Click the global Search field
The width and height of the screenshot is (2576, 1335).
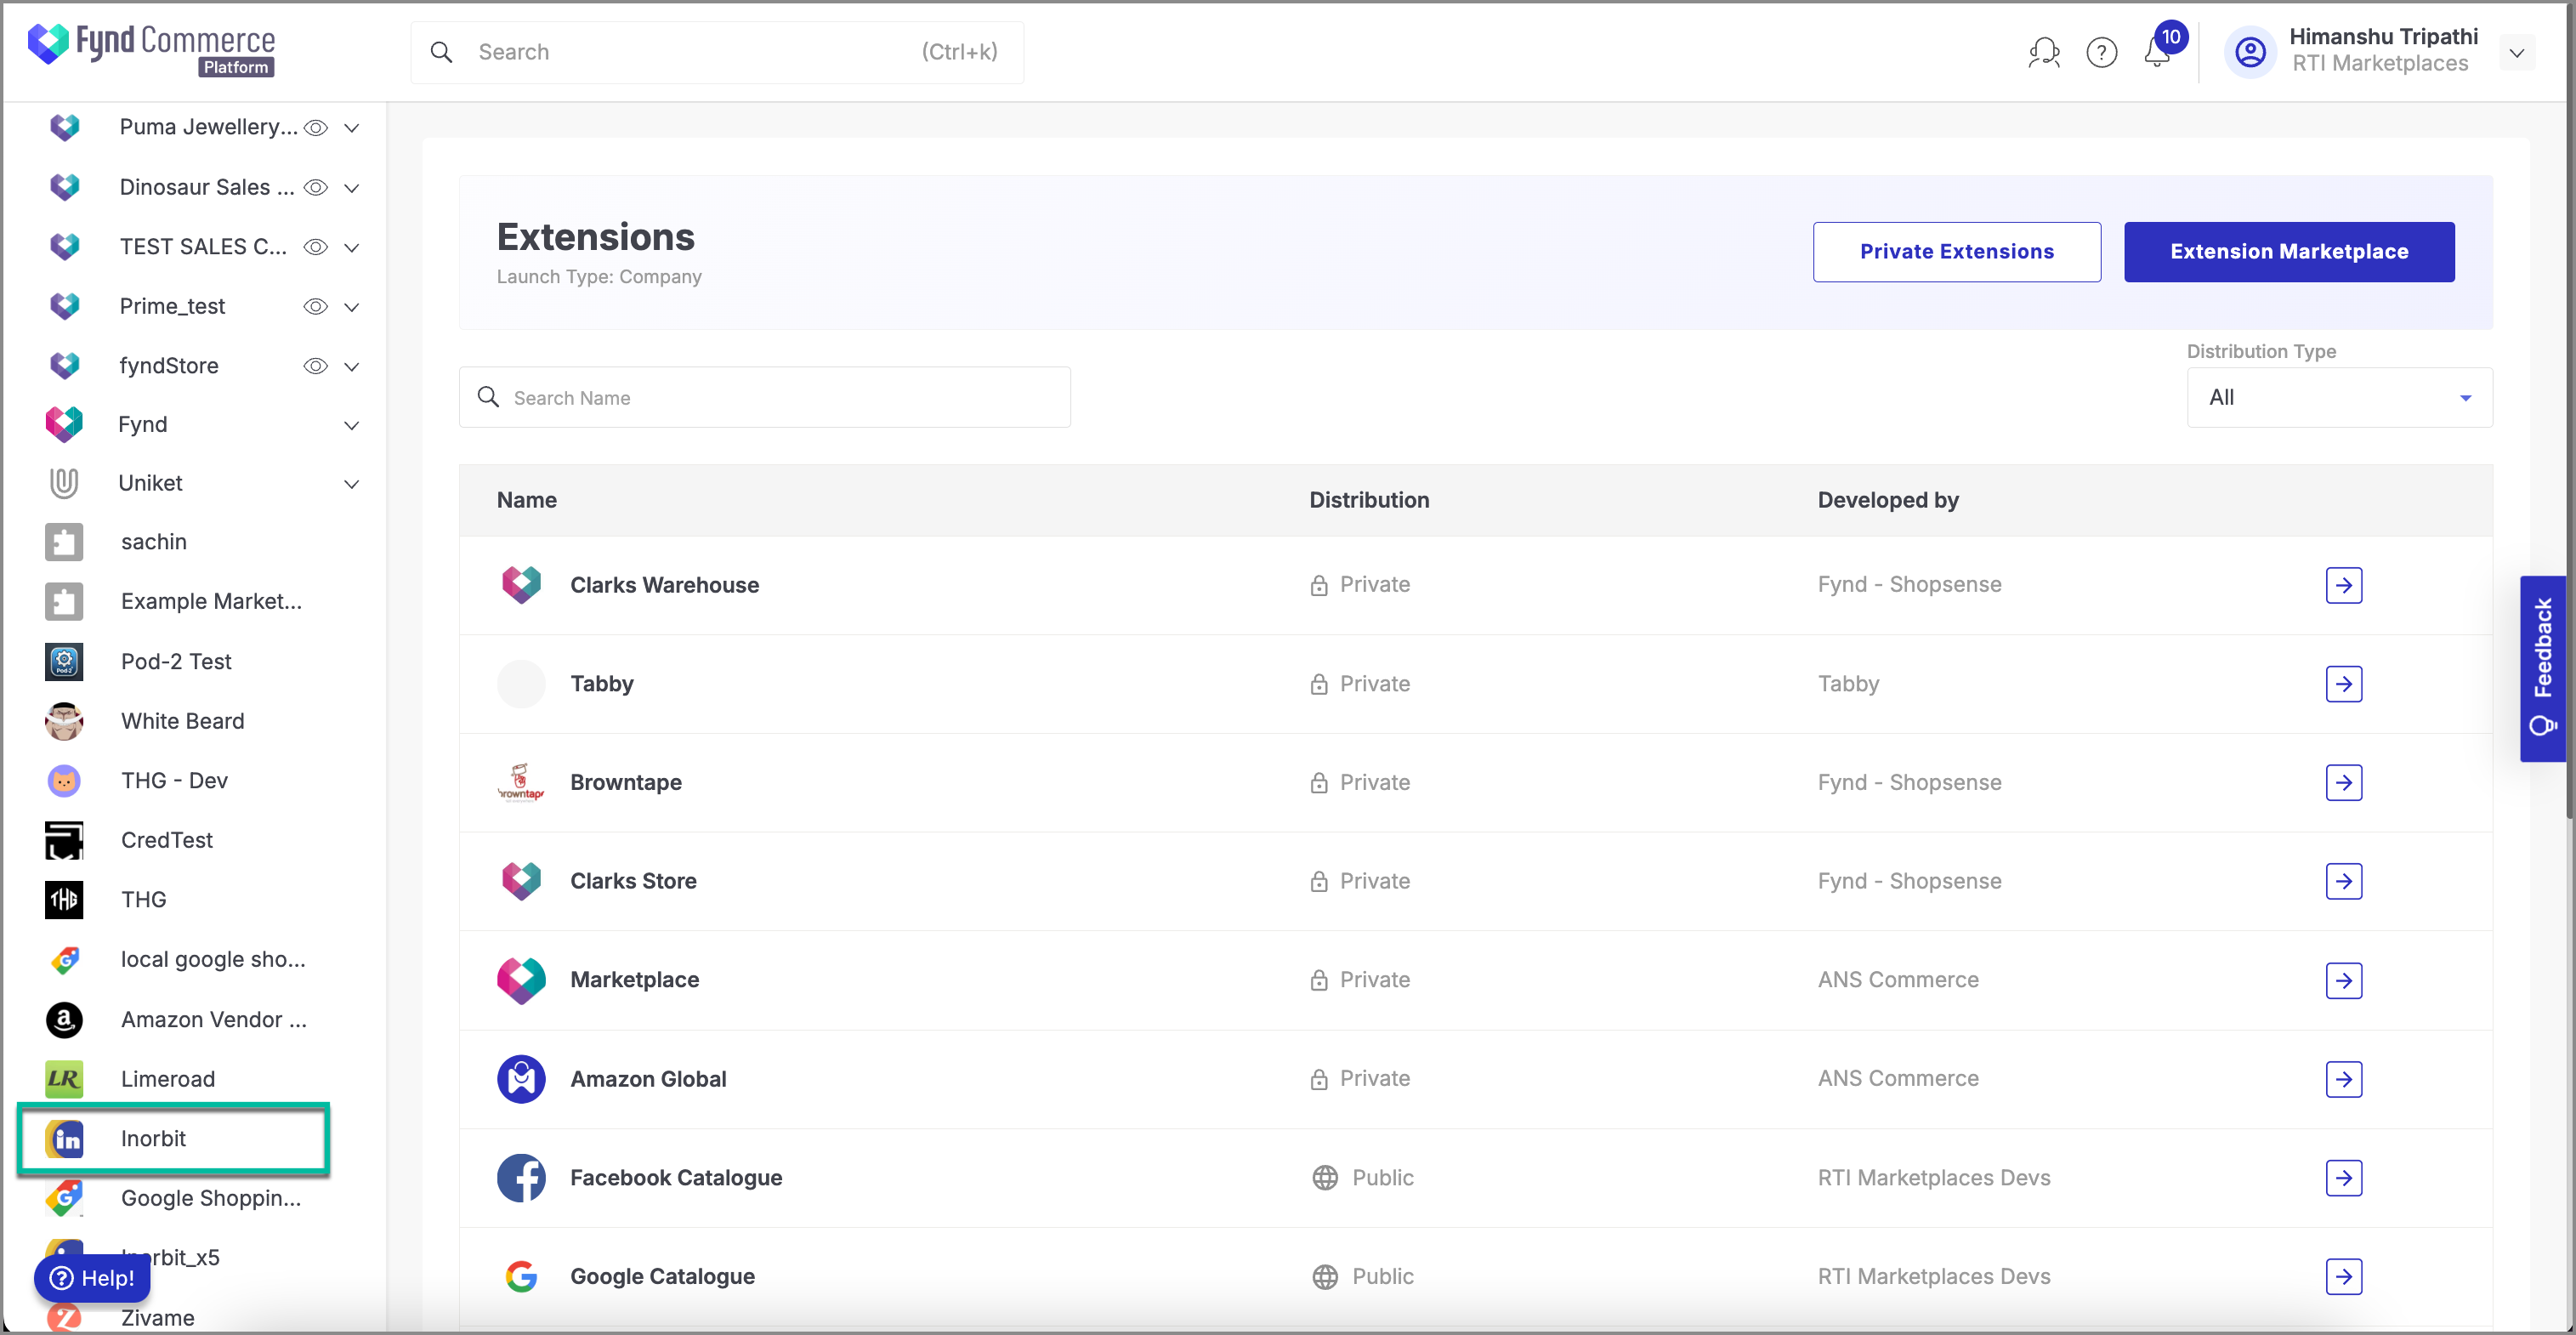[717, 52]
